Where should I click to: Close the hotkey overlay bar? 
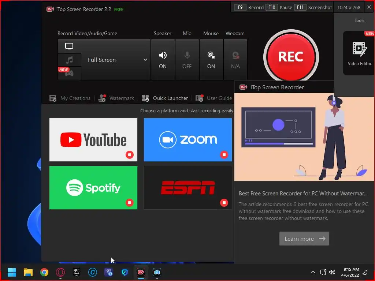[369, 7]
